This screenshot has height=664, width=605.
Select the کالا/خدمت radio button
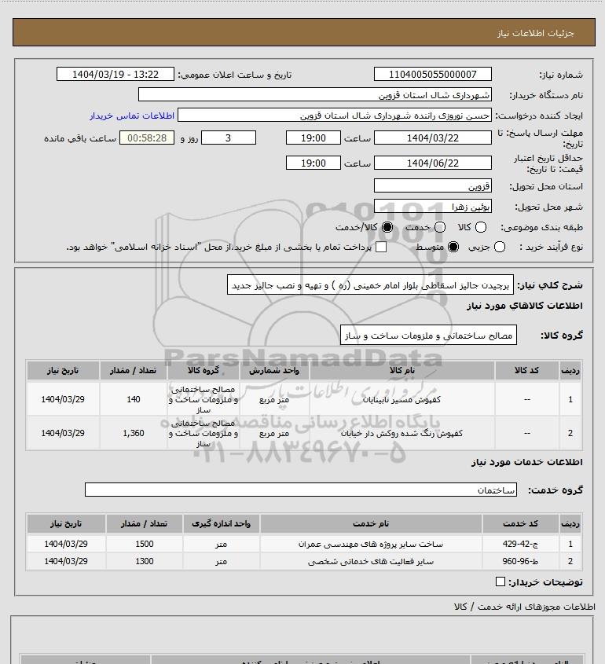387,227
